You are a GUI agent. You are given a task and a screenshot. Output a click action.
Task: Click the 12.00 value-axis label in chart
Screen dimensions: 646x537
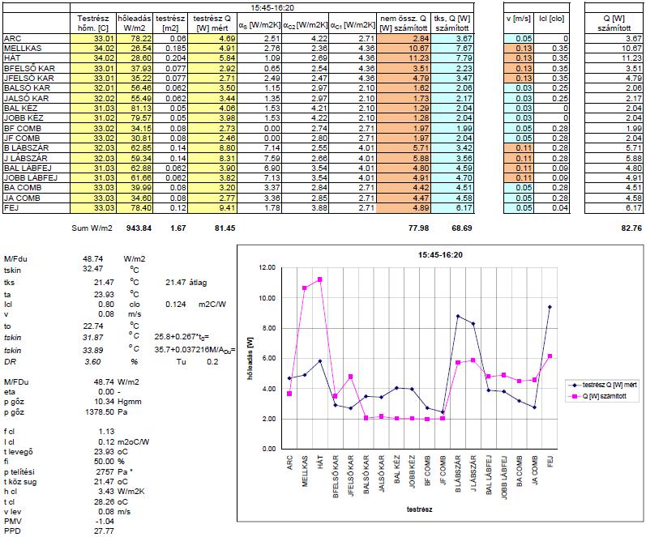click(x=267, y=267)
